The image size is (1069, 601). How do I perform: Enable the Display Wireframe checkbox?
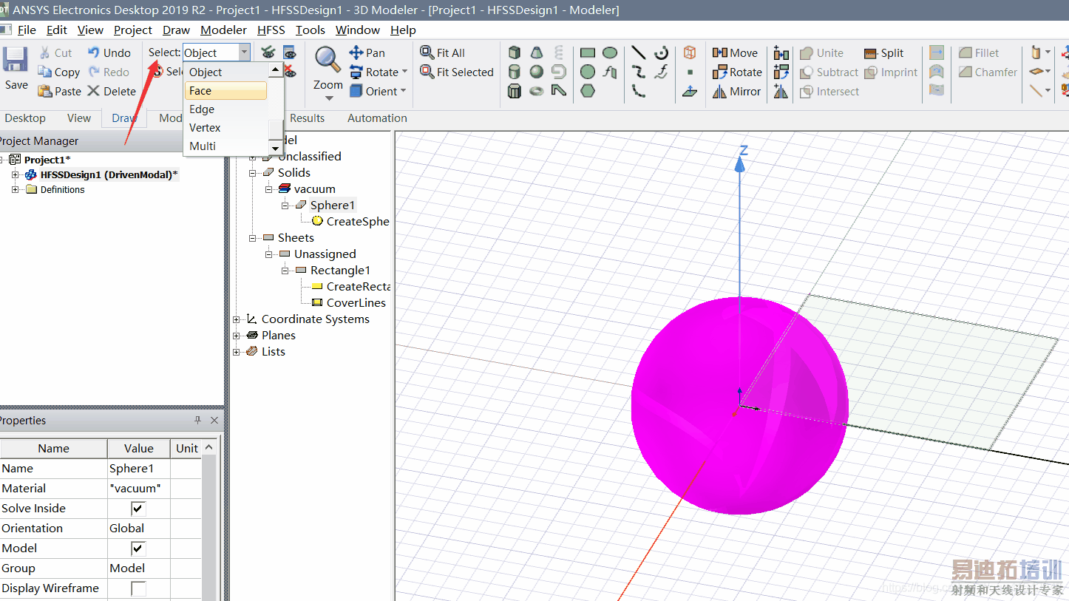(138, 588)
